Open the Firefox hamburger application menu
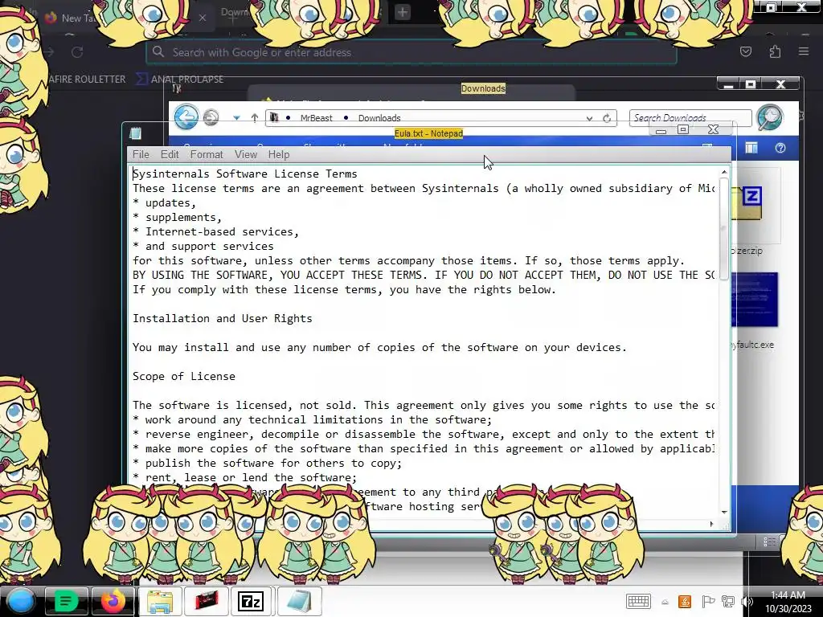This screenshot has height=617, width=823. click(804, 51)
